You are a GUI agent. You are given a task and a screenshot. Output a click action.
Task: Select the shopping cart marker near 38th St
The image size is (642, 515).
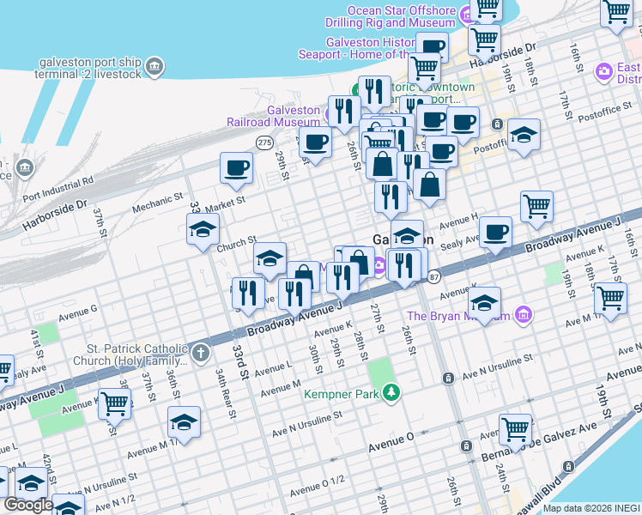[x=115, y=408]
